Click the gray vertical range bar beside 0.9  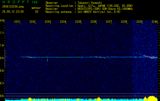pyautogui.click(x=5, y=58)
